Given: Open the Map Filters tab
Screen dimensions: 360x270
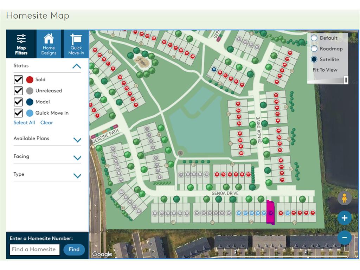Looking at the screenshot, I should [x=21, y=44].
